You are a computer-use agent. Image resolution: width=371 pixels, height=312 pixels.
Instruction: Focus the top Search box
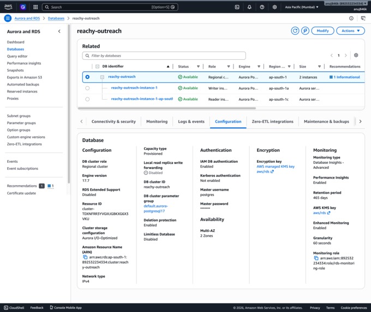click(x=110, y=7)
